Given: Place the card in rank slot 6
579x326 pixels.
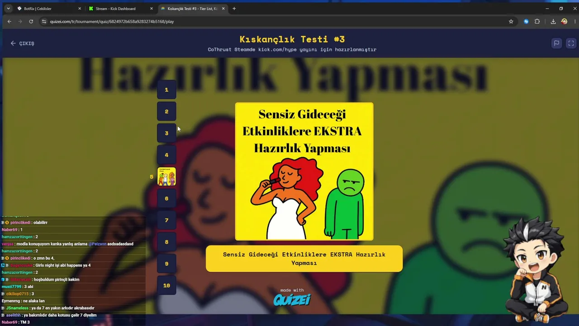Looking at the screenshot, I should (x=166, y=198).
